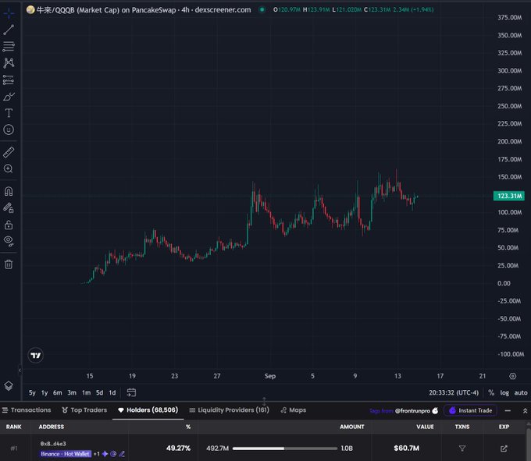Open the object tree layers icon

click(9, 385)
